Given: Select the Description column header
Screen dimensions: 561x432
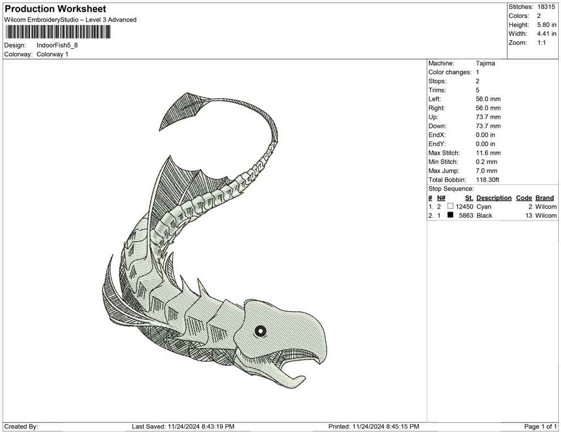Looking at the screenshot, I should coord(494,198).
